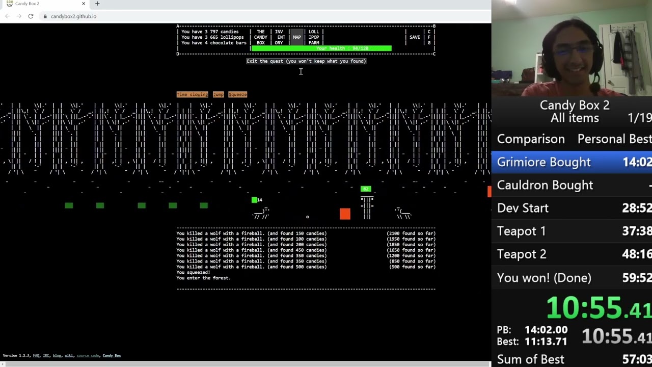
Task: Click the horizontal scrollbar at page bottom
Action: [x=245, y=364]
